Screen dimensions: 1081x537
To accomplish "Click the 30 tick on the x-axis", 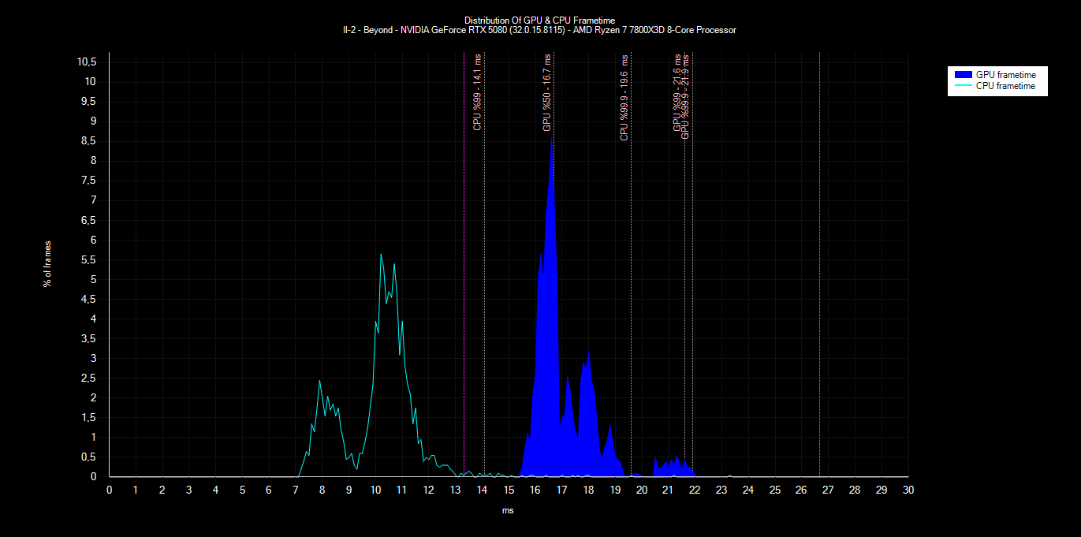I will (908, 490).
